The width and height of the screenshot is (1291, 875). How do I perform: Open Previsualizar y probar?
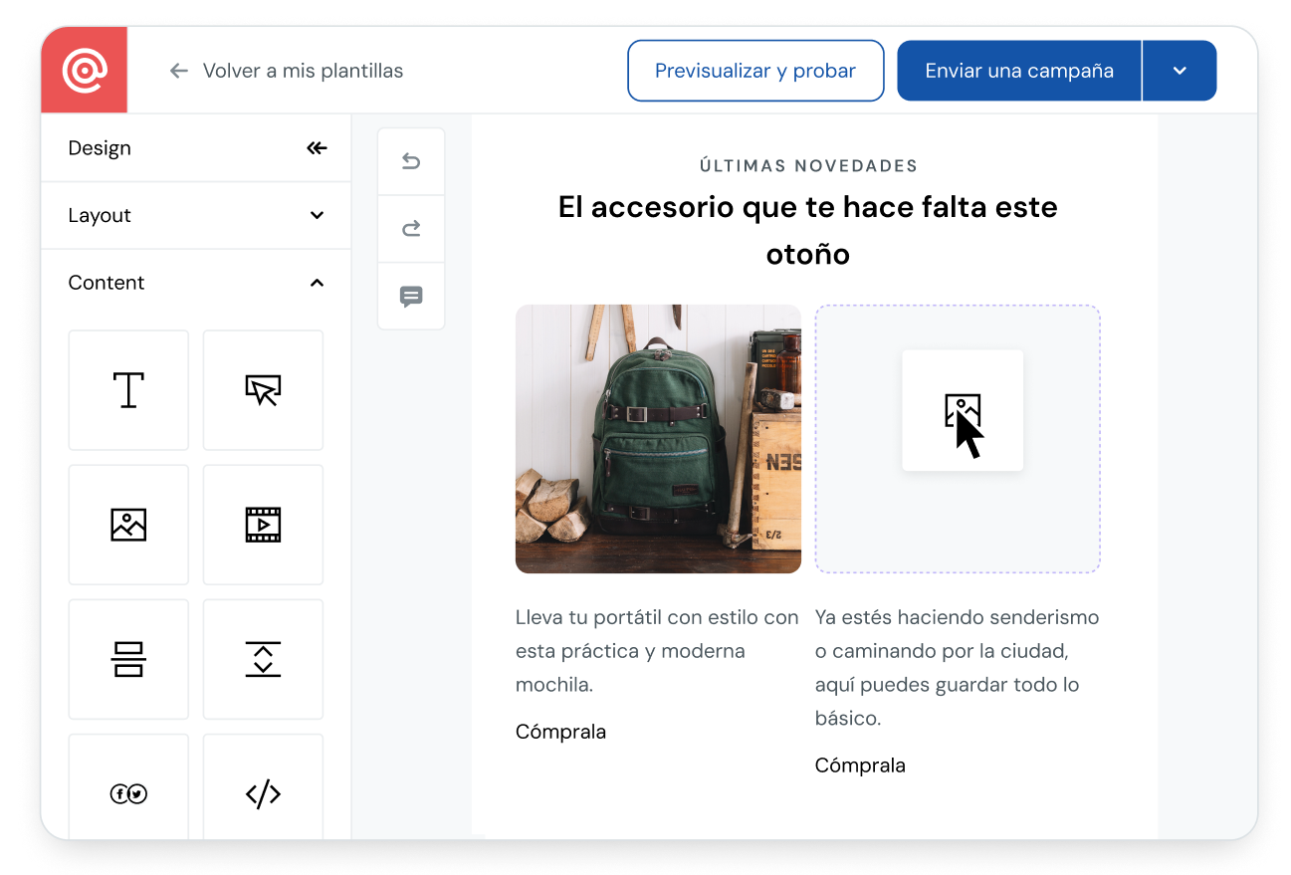click(755, 71)
